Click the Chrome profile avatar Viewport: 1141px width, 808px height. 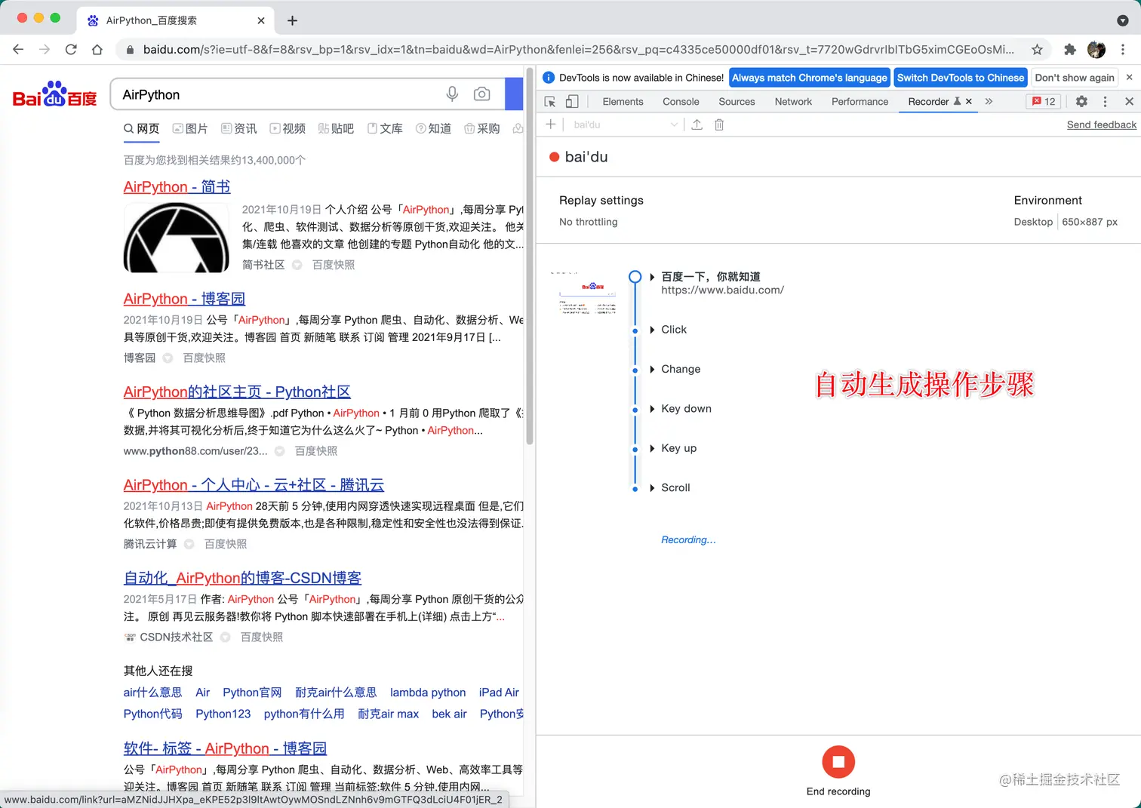(x=1096, y=49)
